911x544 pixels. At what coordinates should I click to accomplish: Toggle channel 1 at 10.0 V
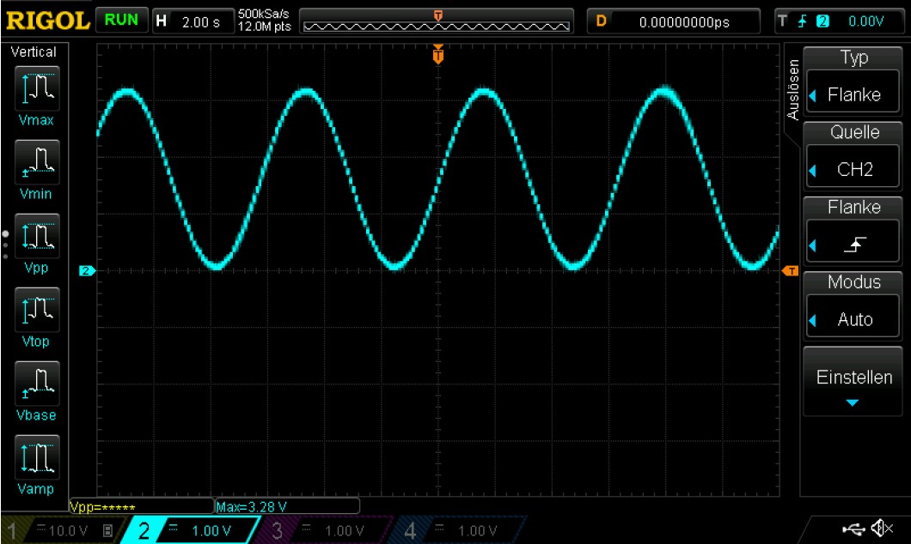58,531
